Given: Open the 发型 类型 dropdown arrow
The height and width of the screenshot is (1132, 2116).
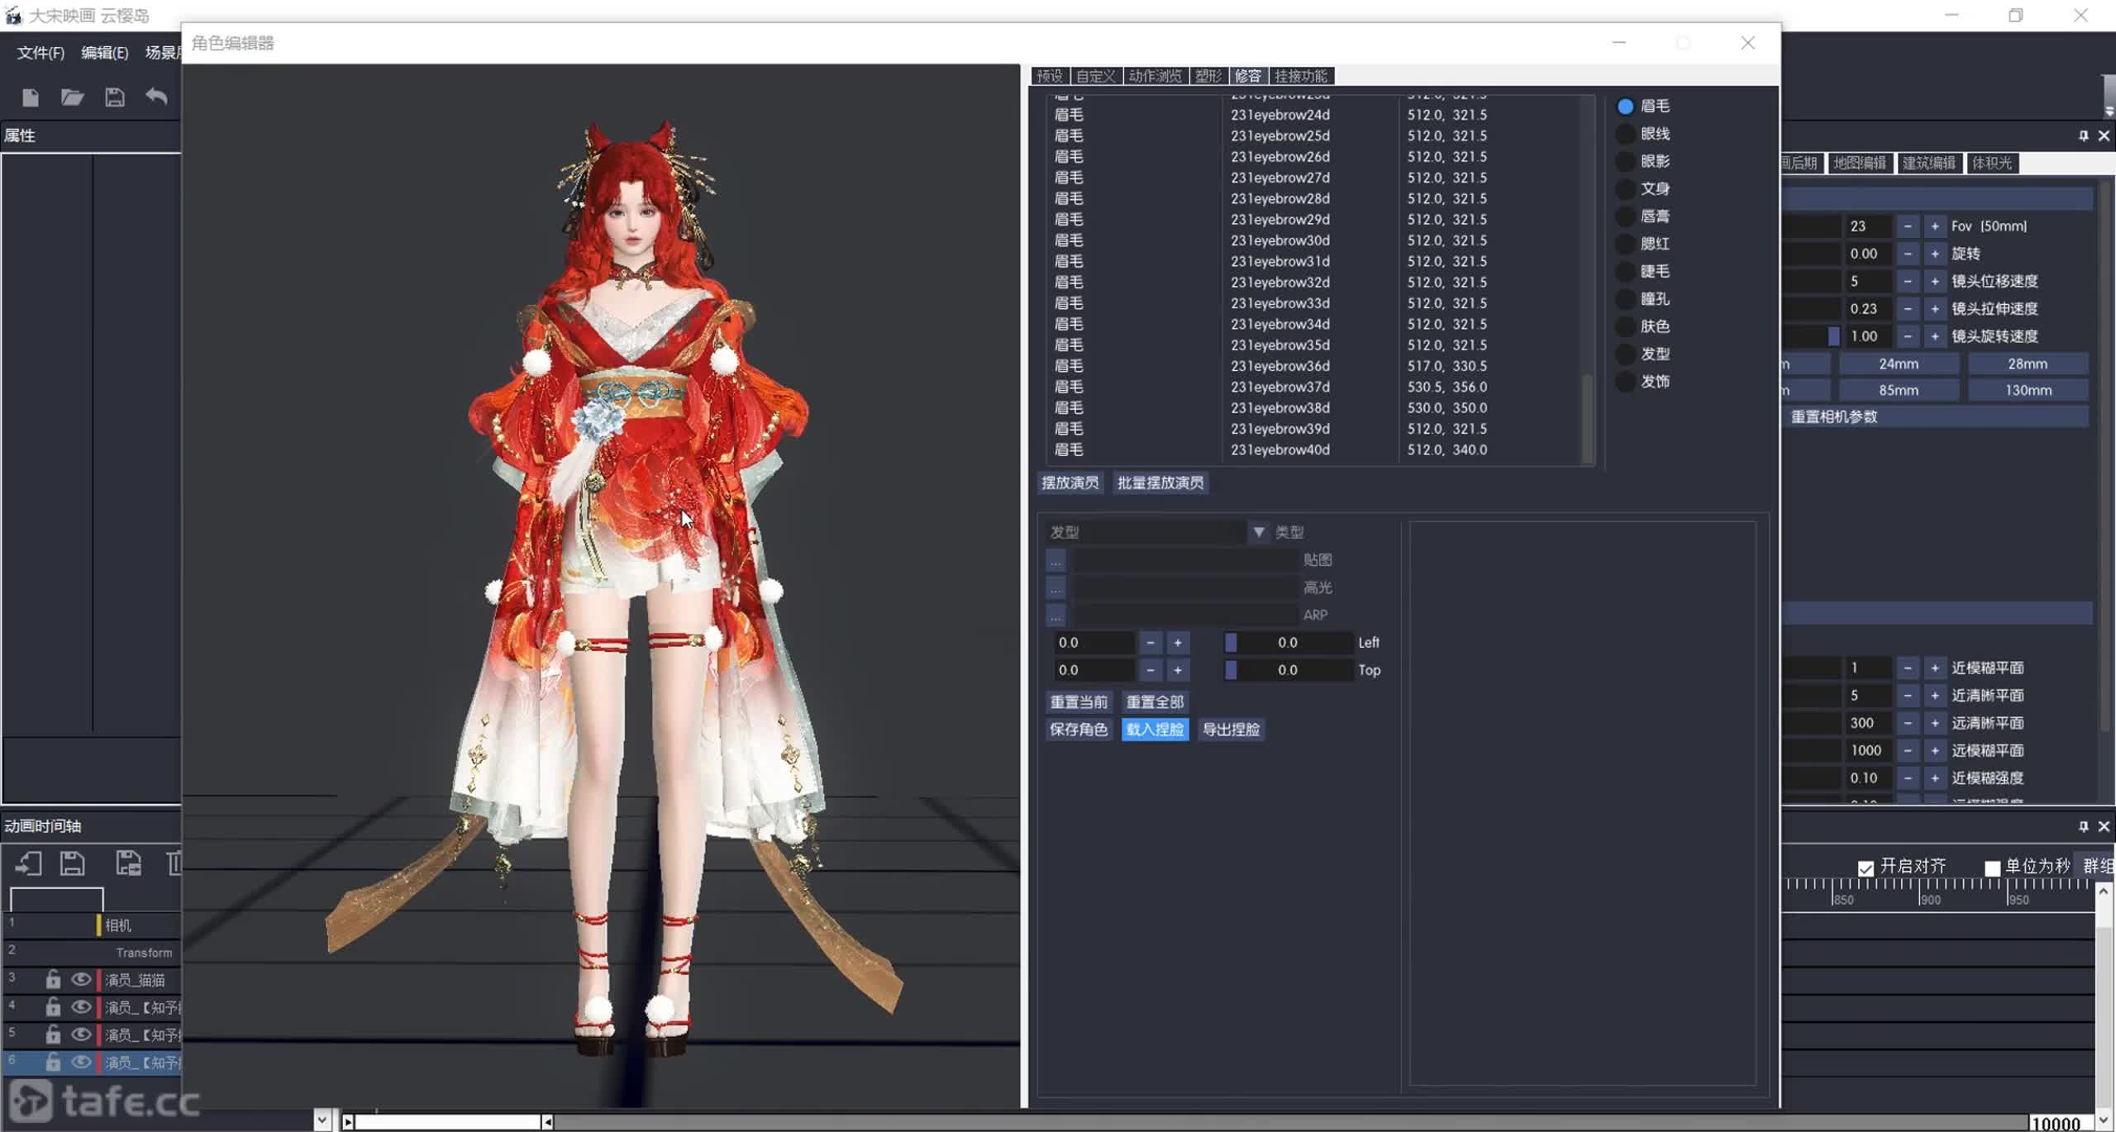Looking at the screenshot, I should [x=1258, y=532].
